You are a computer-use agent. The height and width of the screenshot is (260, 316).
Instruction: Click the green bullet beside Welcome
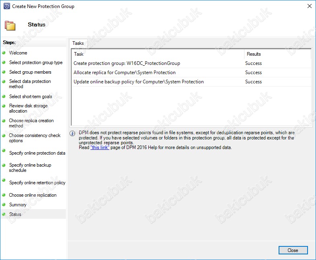point(4,53)
